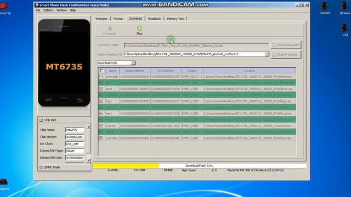Click the home key on phone image

64,100
